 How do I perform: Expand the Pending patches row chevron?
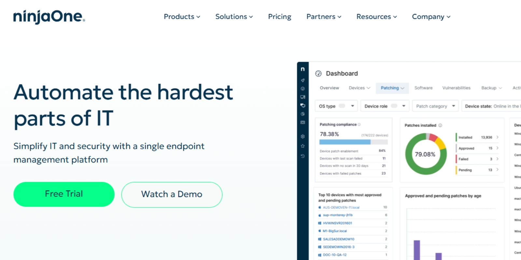(498, 170)
